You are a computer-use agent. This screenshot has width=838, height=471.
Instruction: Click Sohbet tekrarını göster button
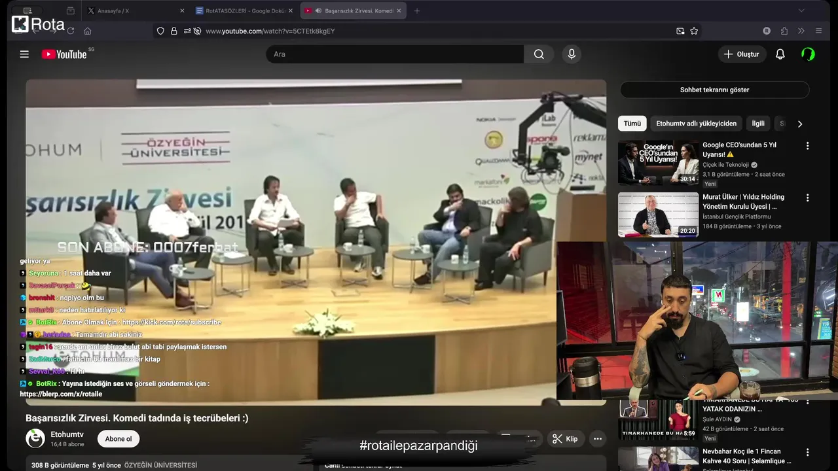pos(714,90)
